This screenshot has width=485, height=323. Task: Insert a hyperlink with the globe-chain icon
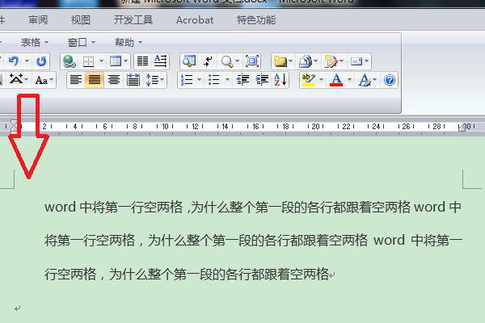click(x=70, y=61)
